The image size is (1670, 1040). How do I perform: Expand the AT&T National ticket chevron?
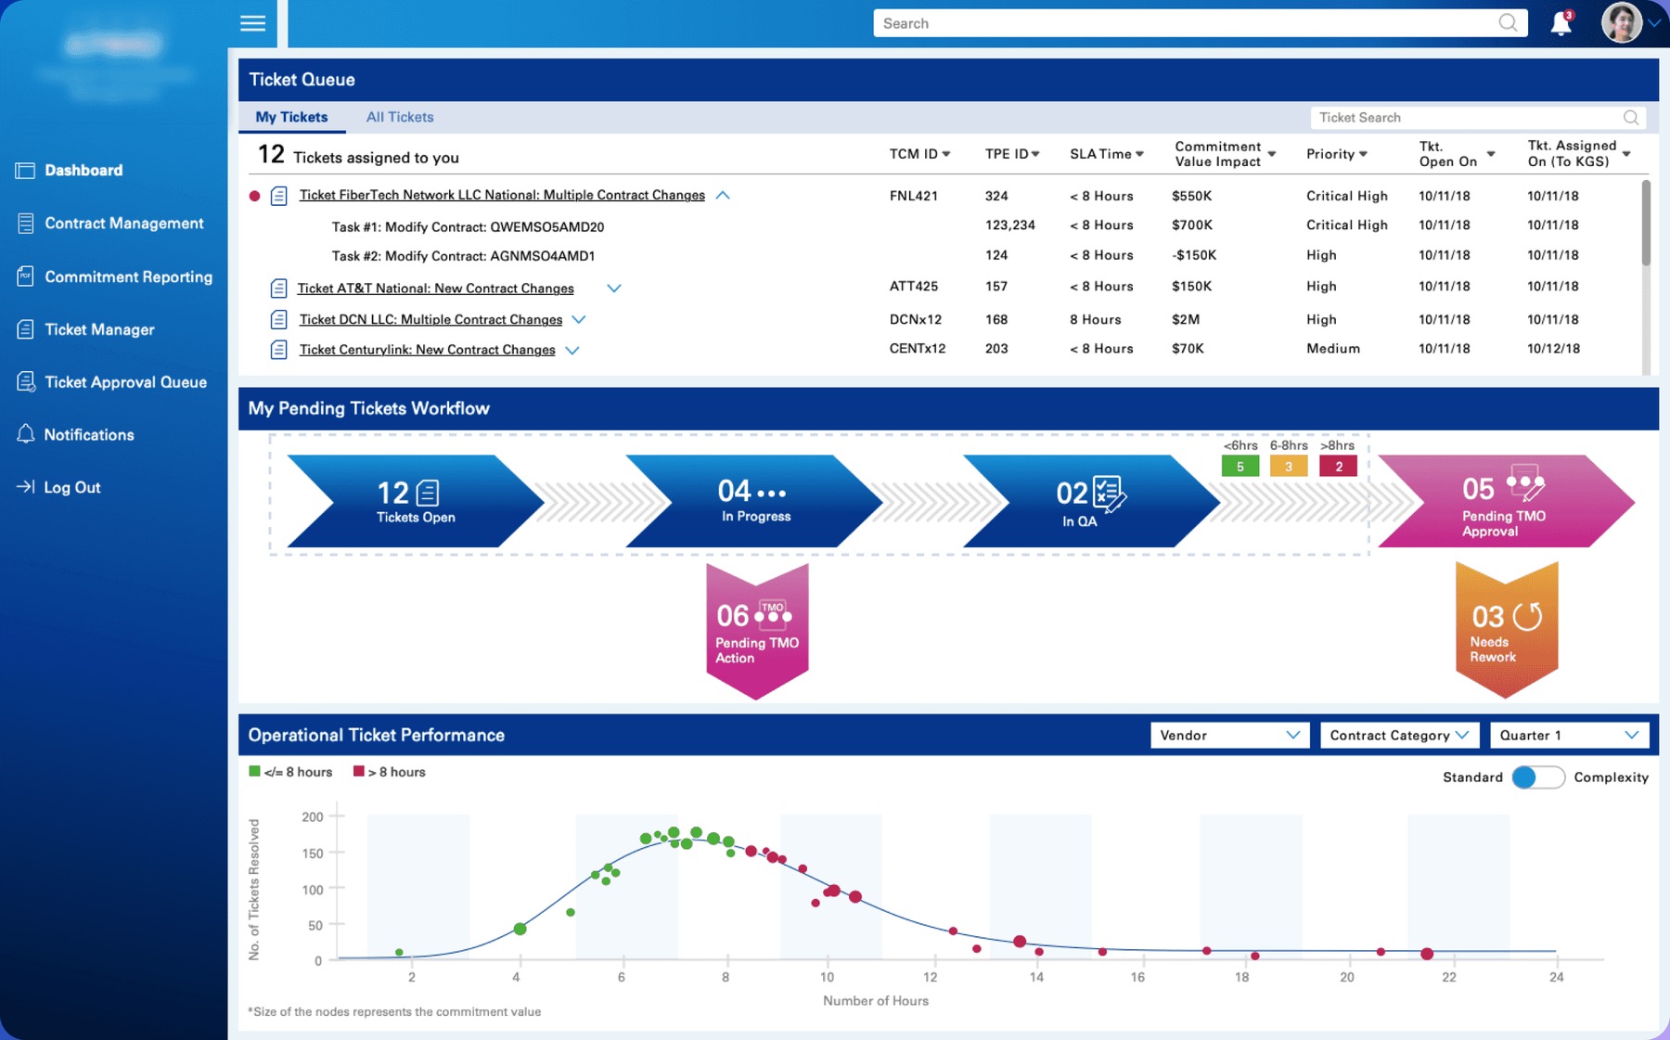point(613,289)
